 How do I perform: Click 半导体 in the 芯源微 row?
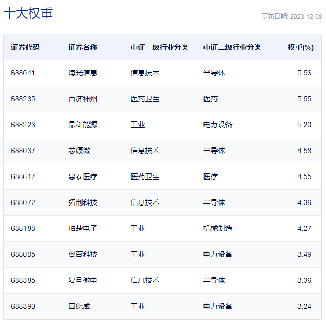(214, 151)
